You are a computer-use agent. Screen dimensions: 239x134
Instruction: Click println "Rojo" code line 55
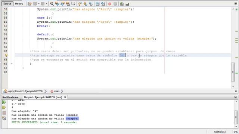[86, 22]
